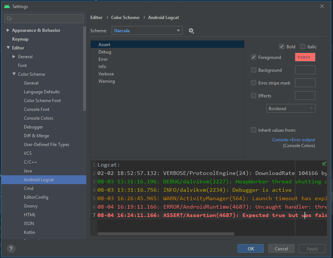The image size is (333, 258).
Task: Collapse the Color Scheme tree node
Action: click(14, 74)
